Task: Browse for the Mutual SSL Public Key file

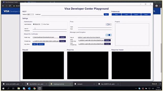Action: pyautogui.click(x=62, y=37)
